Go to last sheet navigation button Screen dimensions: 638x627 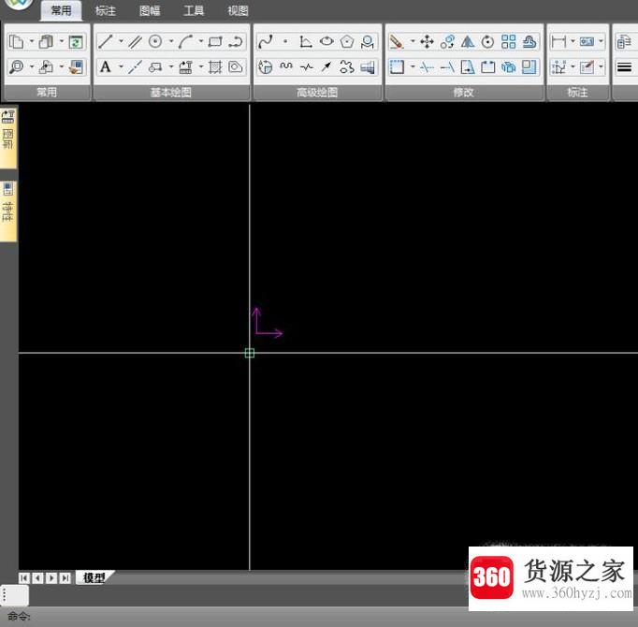click(x=65, y=578)
